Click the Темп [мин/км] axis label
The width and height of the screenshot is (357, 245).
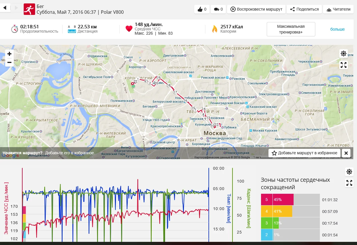(228, 208)
